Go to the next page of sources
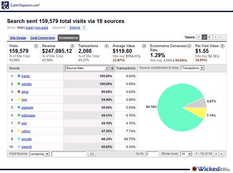The width and height of the screenshot is (233, 173). coord(222,153)
